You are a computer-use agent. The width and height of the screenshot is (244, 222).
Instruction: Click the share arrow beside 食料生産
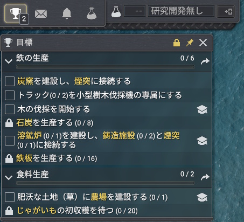click(205, 177)
